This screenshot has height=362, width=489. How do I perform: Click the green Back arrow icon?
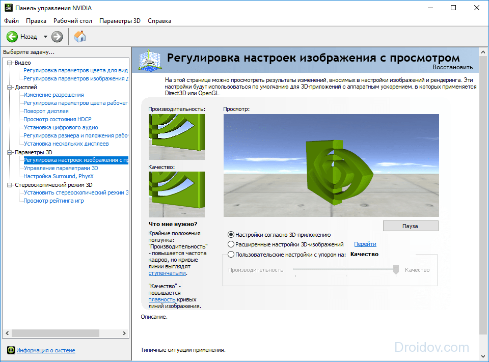(12, 37)
